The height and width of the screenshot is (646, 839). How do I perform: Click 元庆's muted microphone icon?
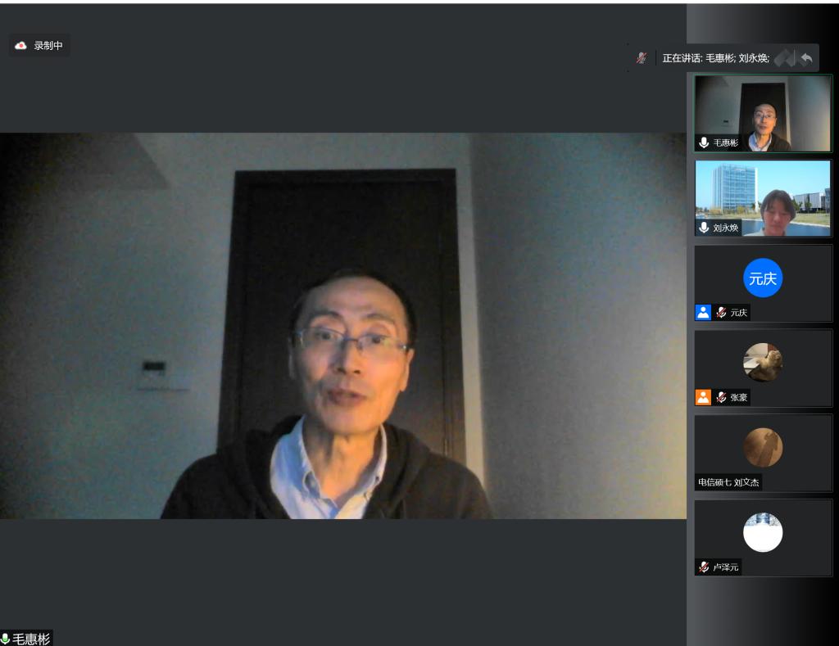click(721, 312)
